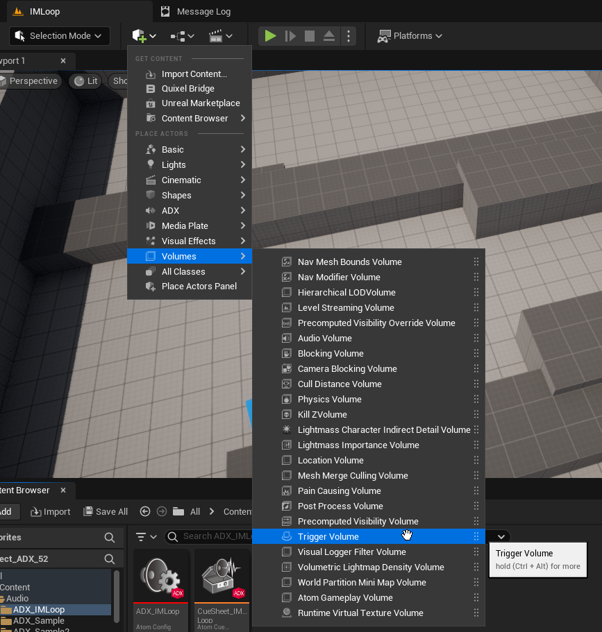The width and height of the screenshot is (602, 632).
Task: Open the Quickly Add to Project dropdown
Action: pos(144,36)
